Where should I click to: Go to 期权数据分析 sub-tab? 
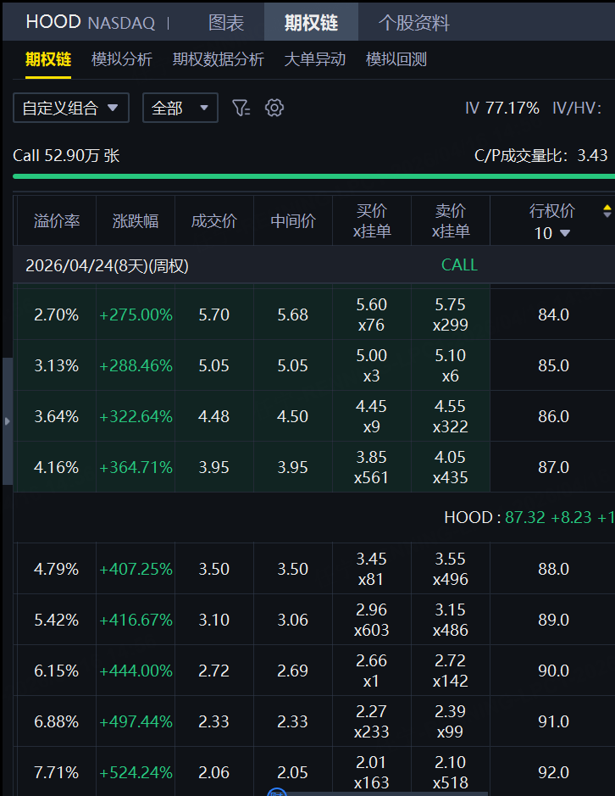(x=219, y=59)
